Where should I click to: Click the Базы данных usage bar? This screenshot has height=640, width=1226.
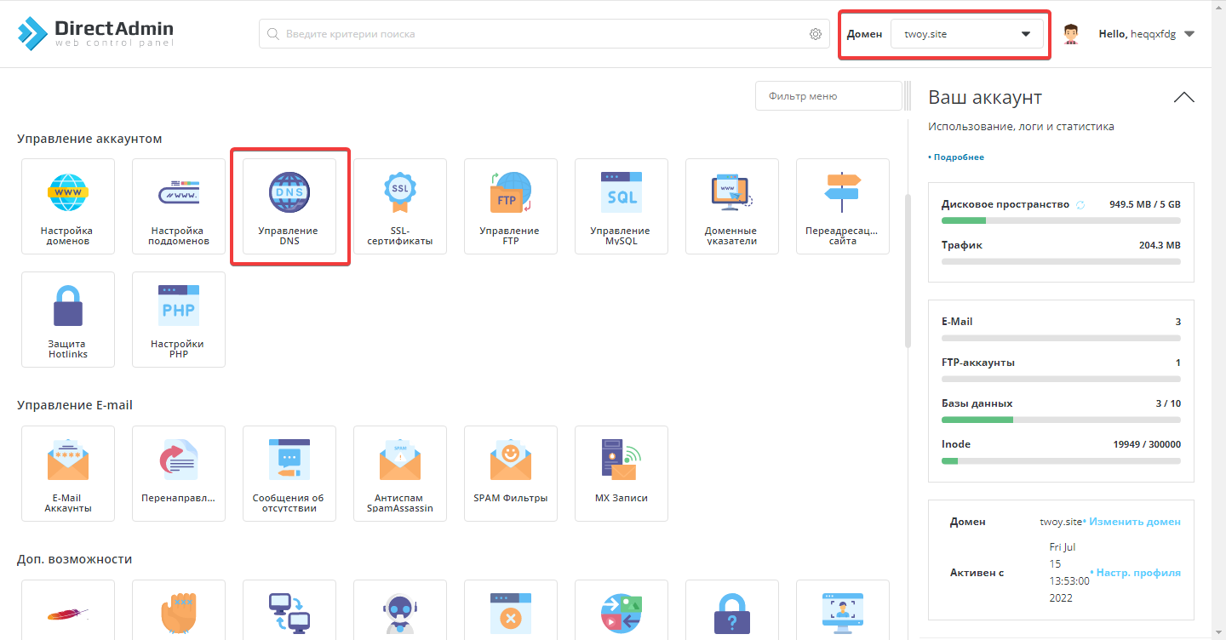click(1061, 420)
